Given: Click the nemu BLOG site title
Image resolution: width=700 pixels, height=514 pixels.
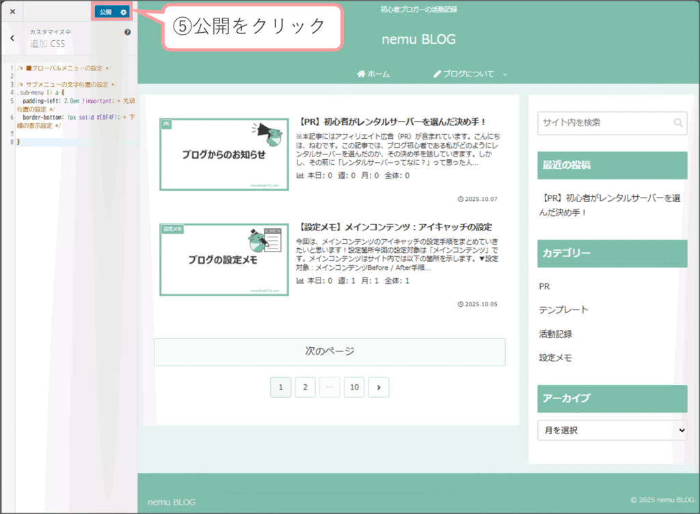Looking at the screenshot, I should tap(418, 40).
